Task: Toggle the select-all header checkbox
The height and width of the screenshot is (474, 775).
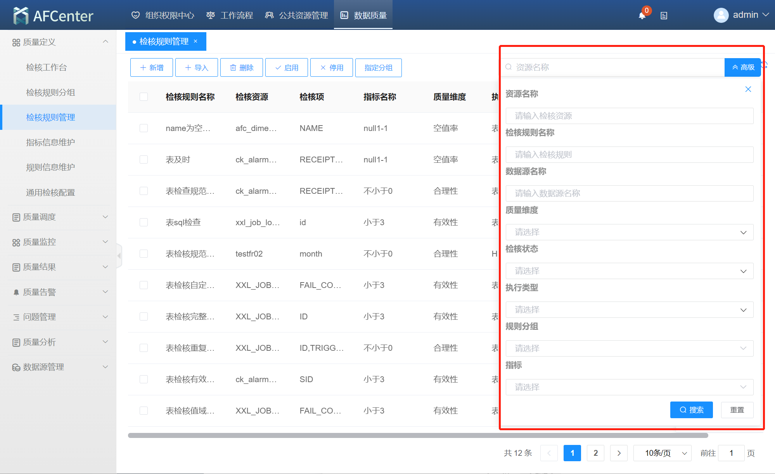Action: coord(144,97)
